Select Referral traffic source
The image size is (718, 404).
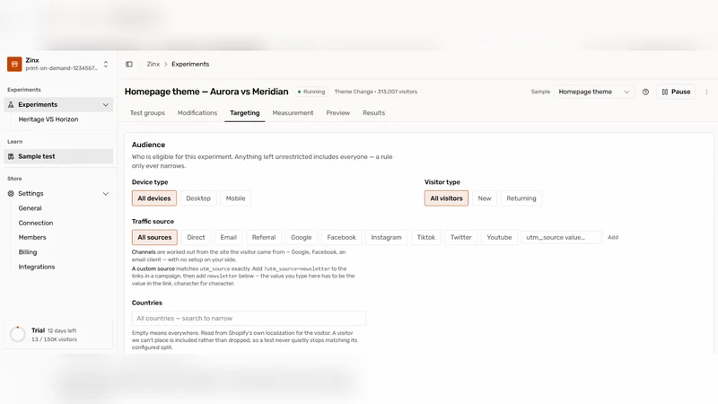pyautogui.click(x=264, y=237)
